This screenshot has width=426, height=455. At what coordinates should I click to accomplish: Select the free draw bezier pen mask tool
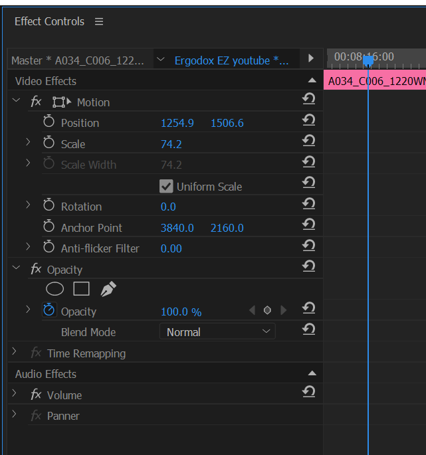[x=108, y=289]
